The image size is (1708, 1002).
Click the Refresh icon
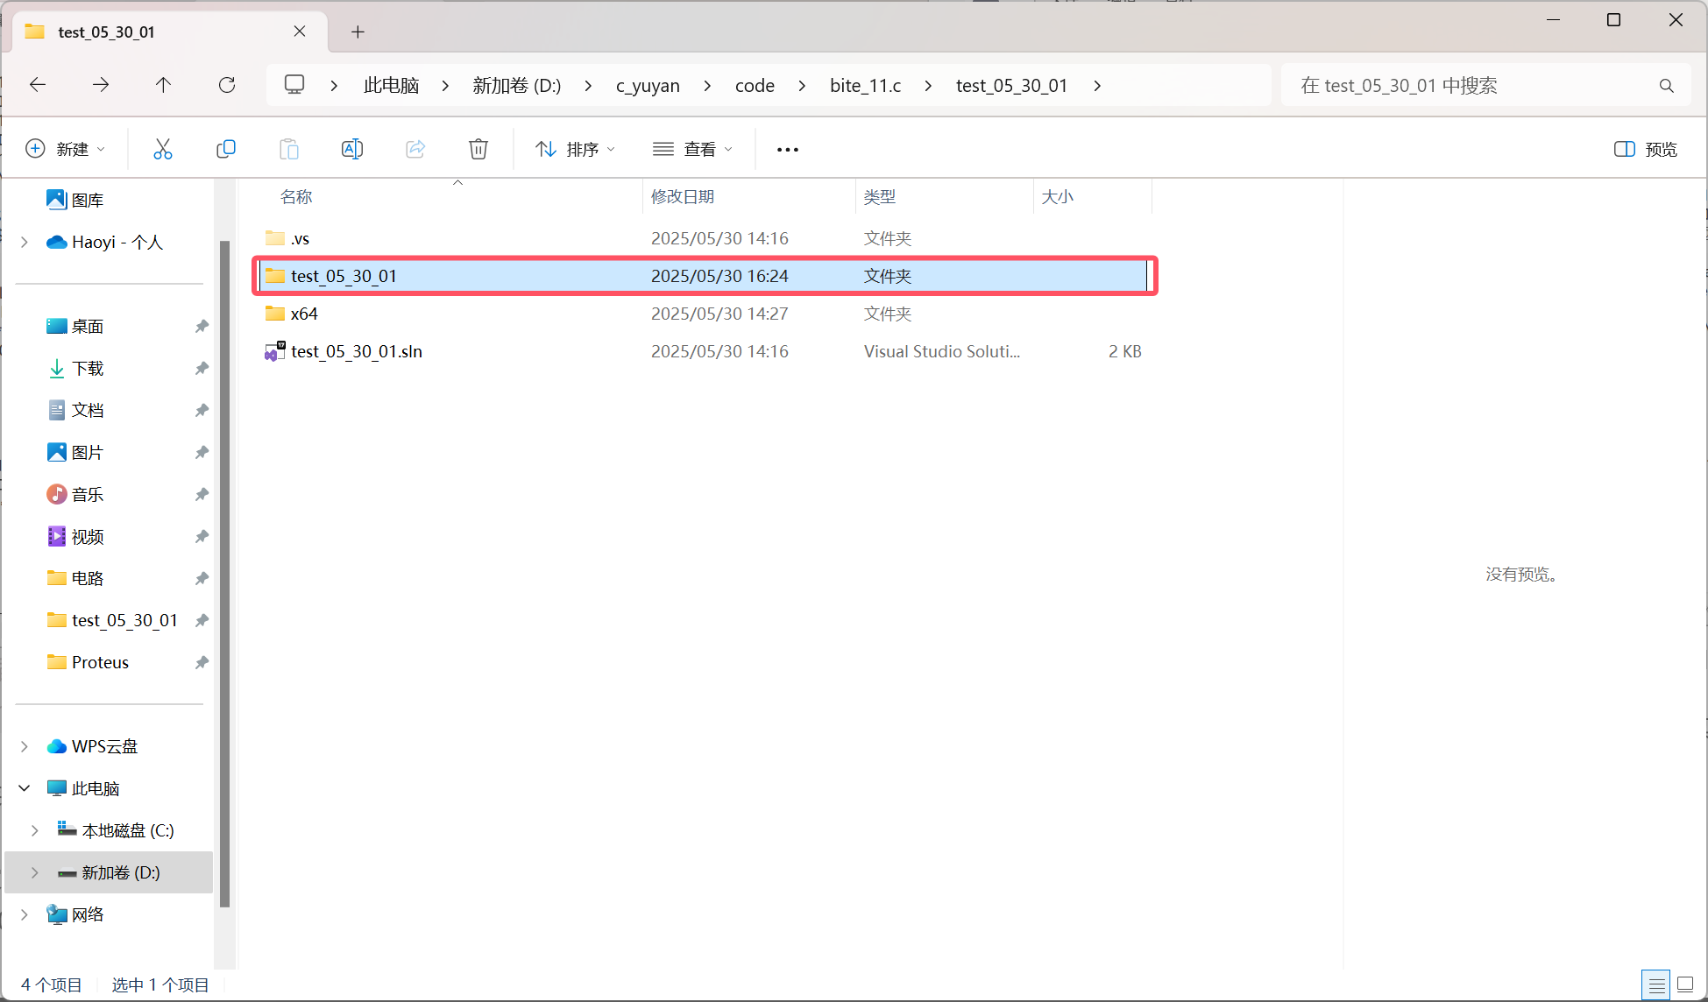(227, 85)
